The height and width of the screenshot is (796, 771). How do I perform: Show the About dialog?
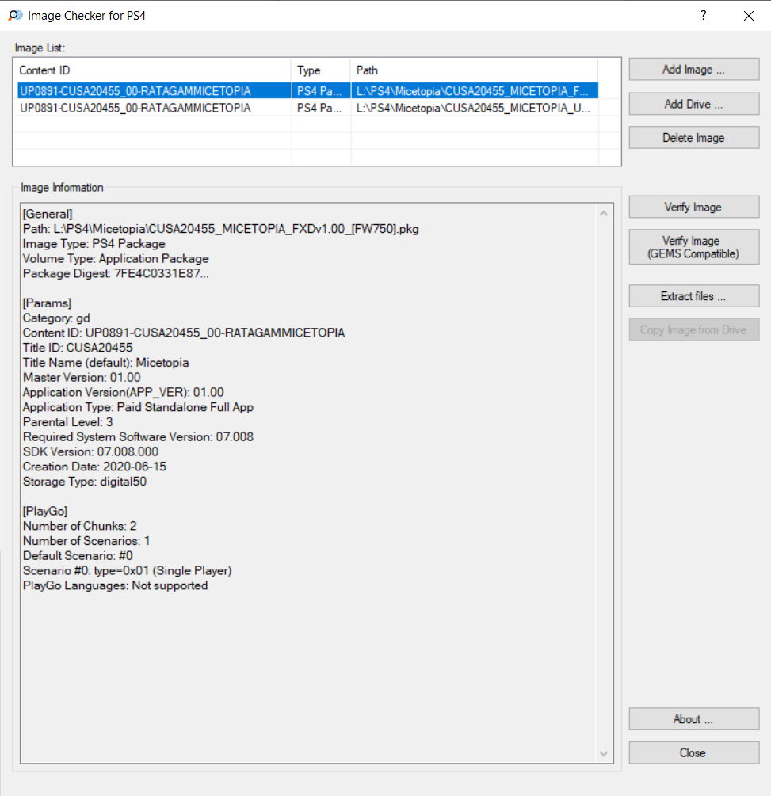tap(694, 719)
